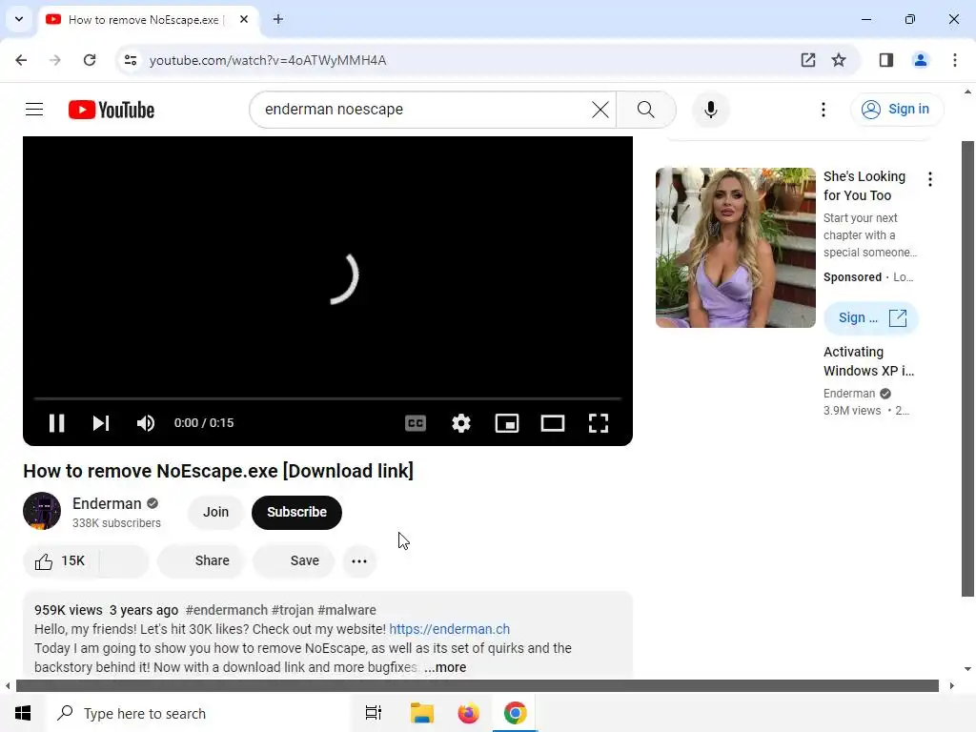Image resolution: width=976 pixels, height=732 pixels.
Task: Subscribe to Enderman channel
Action: pos(297,512)
